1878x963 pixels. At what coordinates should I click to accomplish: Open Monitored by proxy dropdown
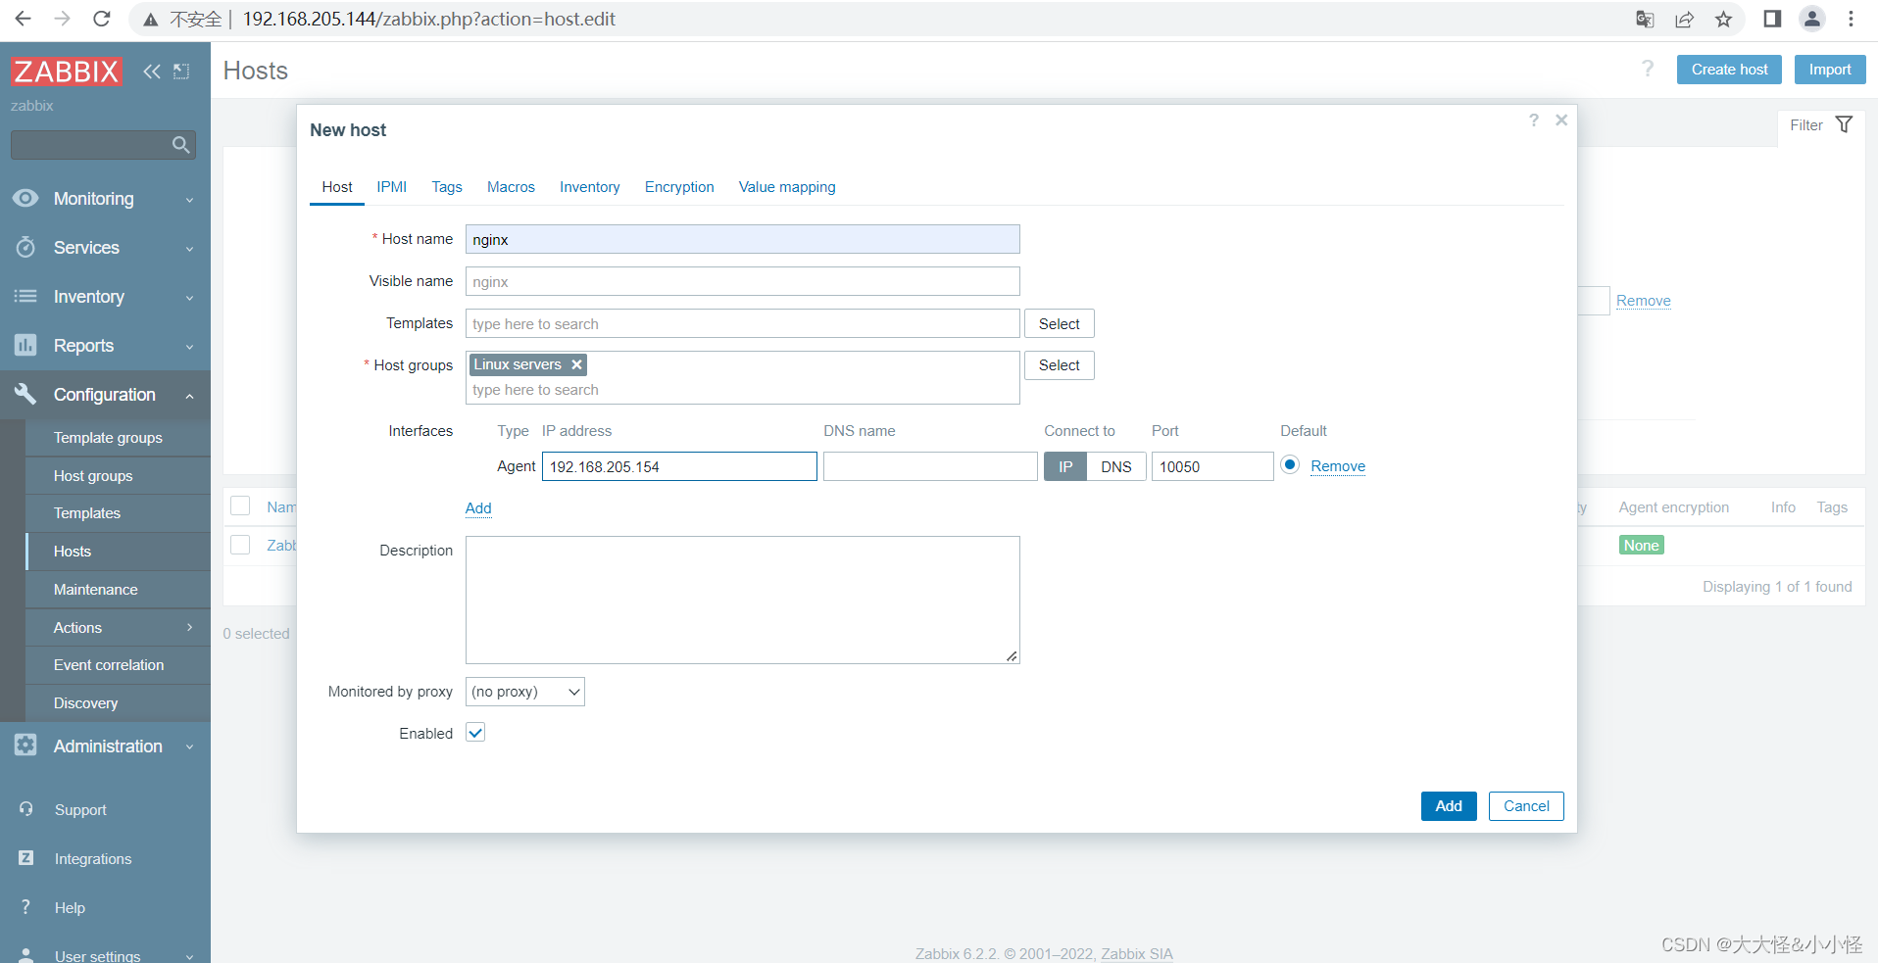pyautogui.click(x=525, y=692)
